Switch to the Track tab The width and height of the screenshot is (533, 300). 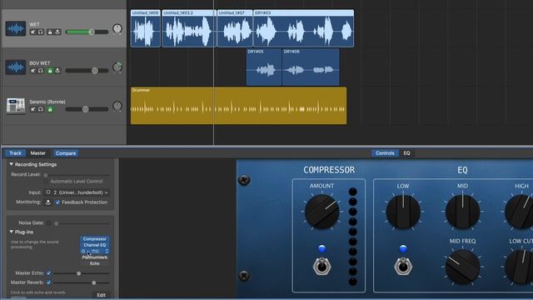click(x=15, y=153)
